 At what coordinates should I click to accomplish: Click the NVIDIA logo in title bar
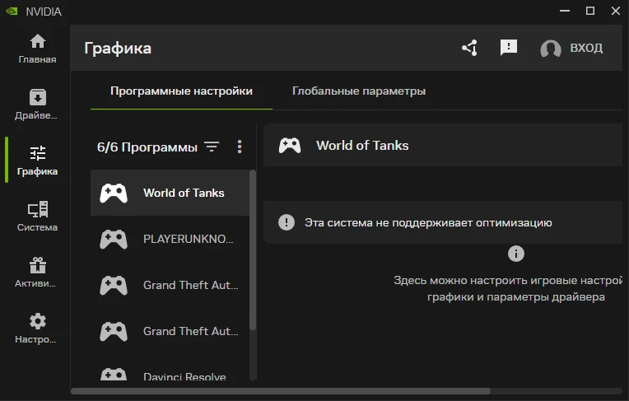[12, 12]
